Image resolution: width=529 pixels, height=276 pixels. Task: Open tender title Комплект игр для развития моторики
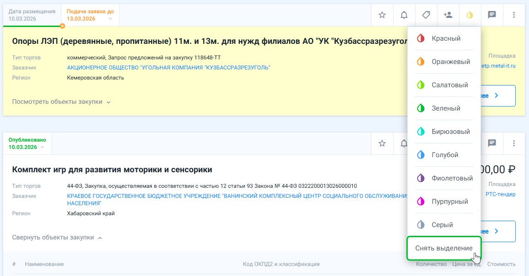pos(112,170)
